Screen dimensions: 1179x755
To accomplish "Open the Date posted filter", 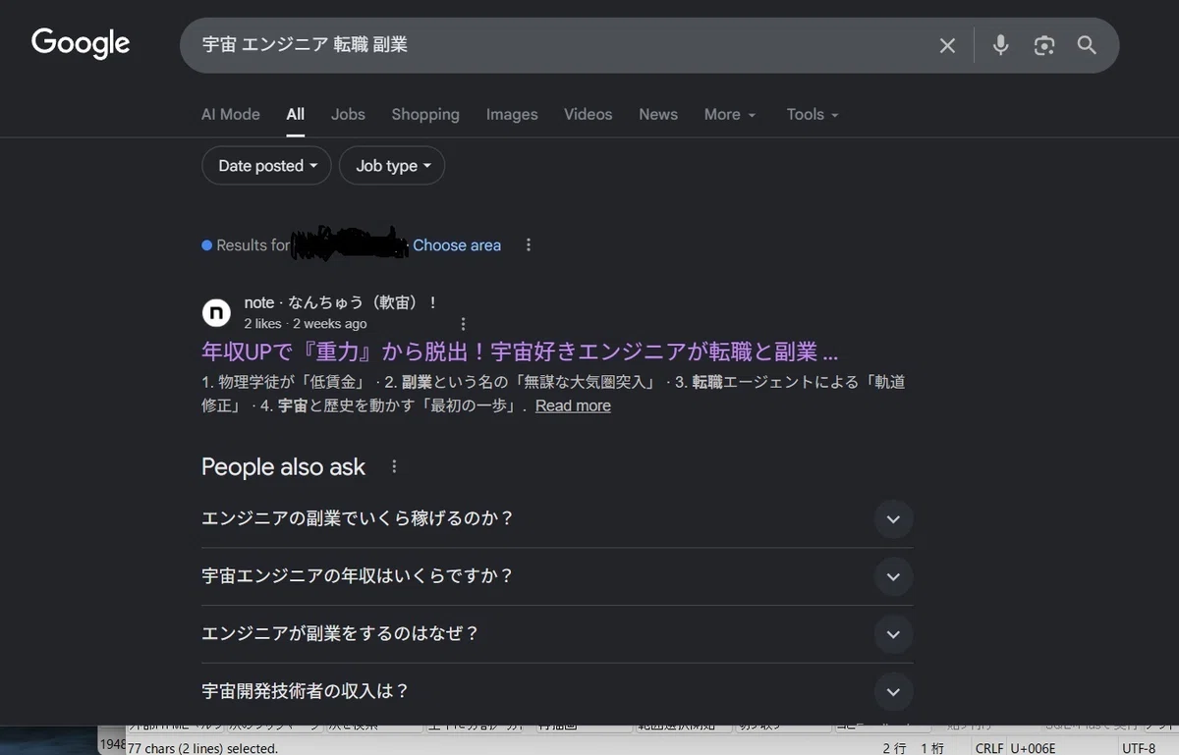I will pos(267,166).
